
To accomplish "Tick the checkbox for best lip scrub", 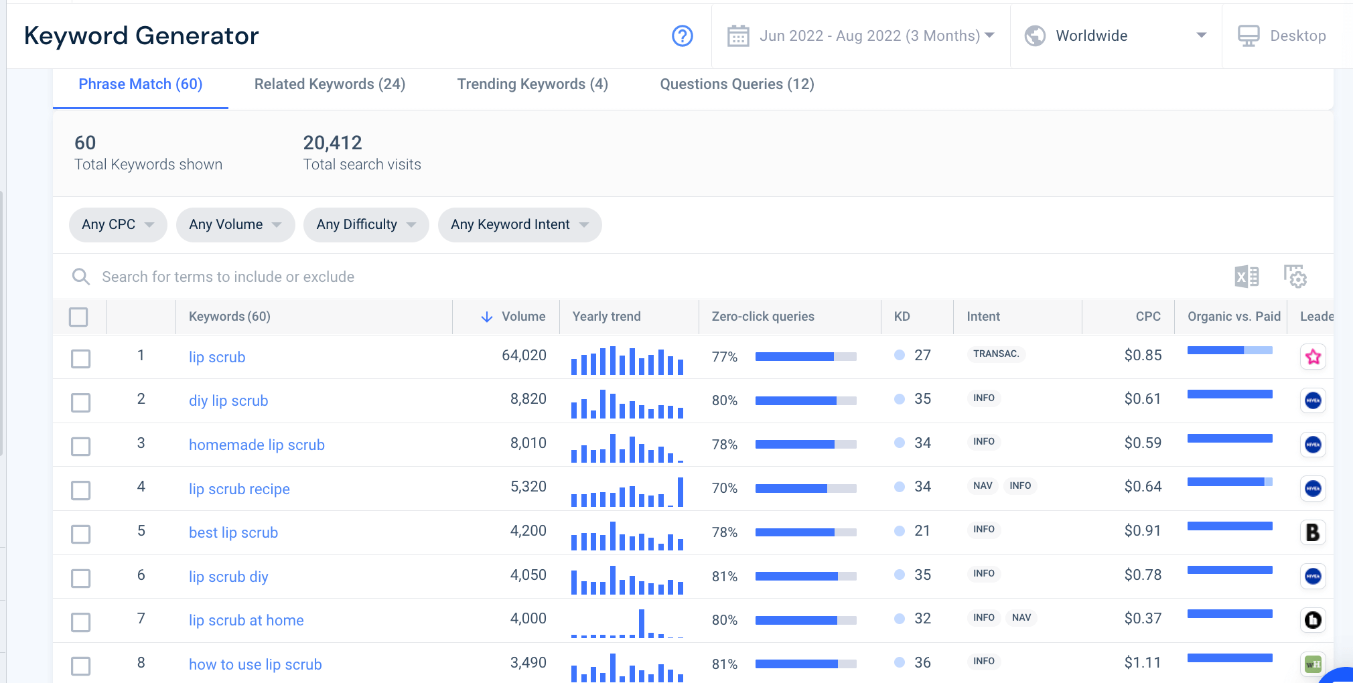I will (80, 534).
